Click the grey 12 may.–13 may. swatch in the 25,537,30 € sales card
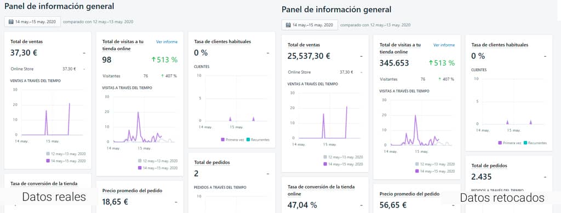 pos(325,157)
